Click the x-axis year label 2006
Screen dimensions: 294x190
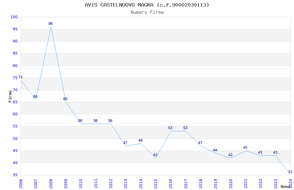pos(21,184)
